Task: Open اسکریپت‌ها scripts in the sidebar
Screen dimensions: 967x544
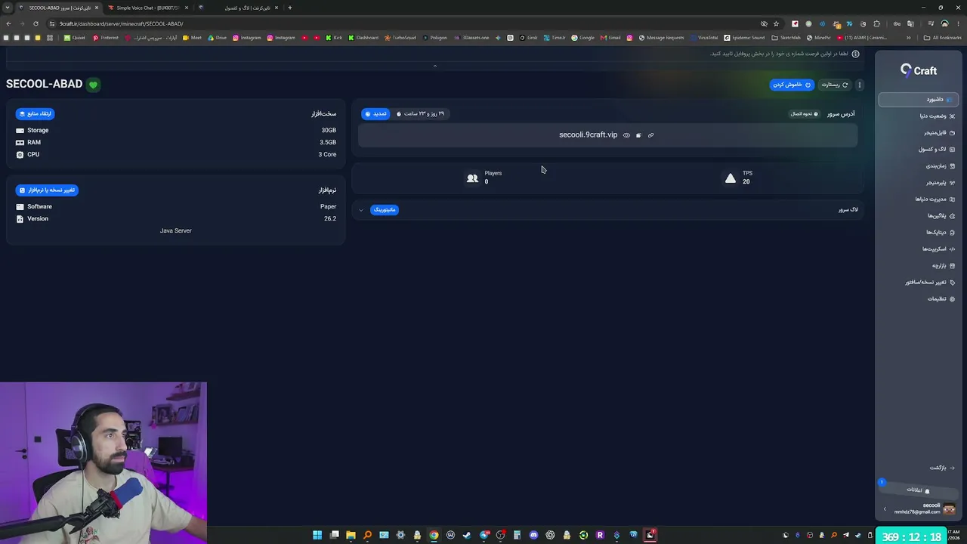Action: click(x=938, y=249)
